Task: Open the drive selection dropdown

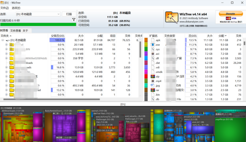Action: (x=58, y=14)
